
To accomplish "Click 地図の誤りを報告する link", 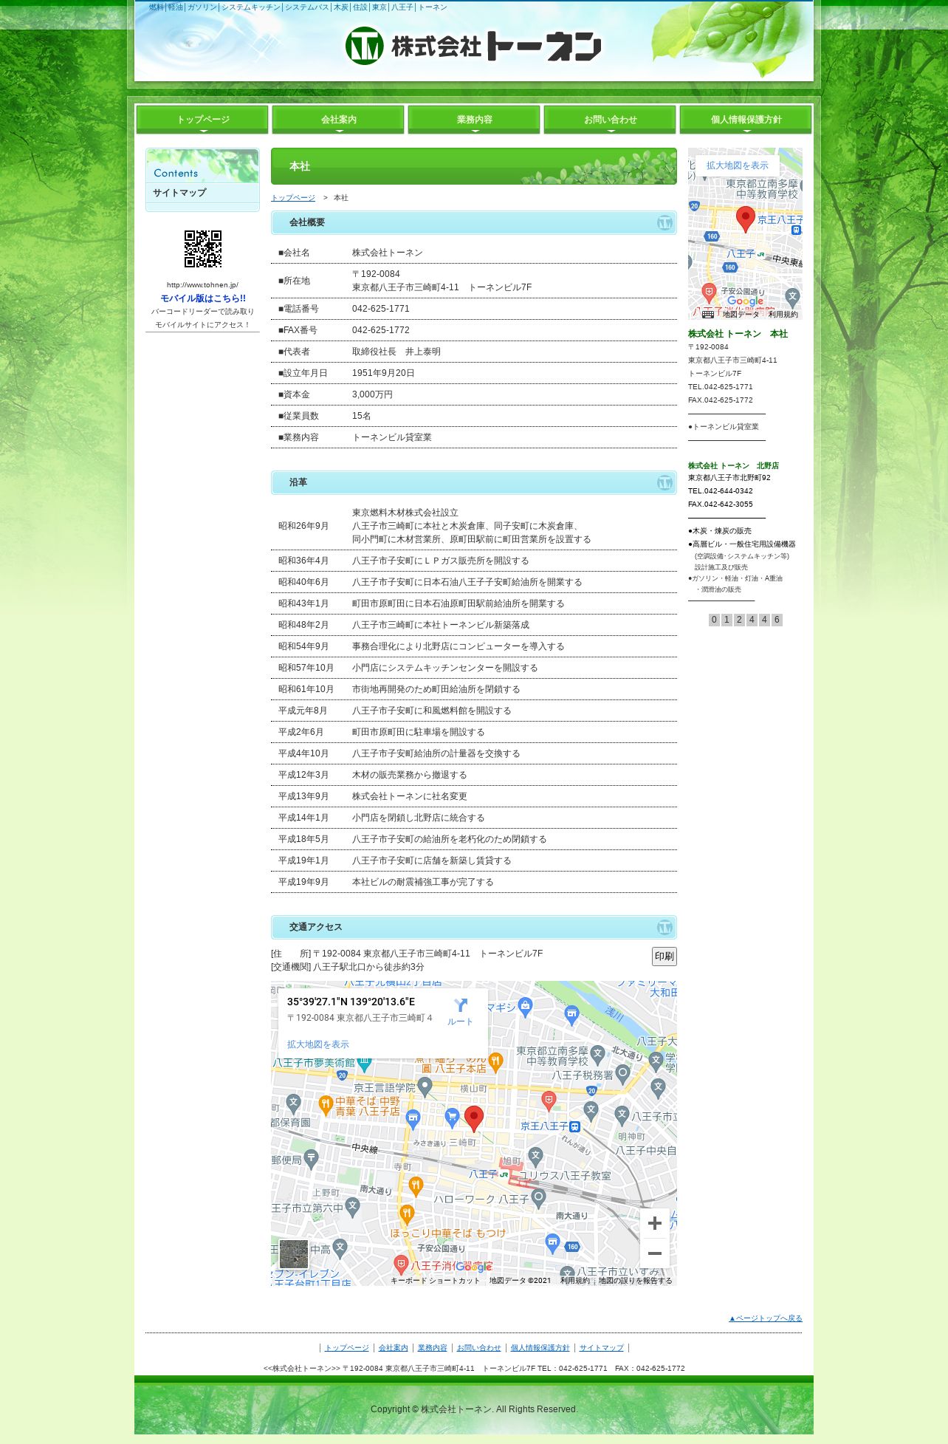I will [x=636, y=1281].
